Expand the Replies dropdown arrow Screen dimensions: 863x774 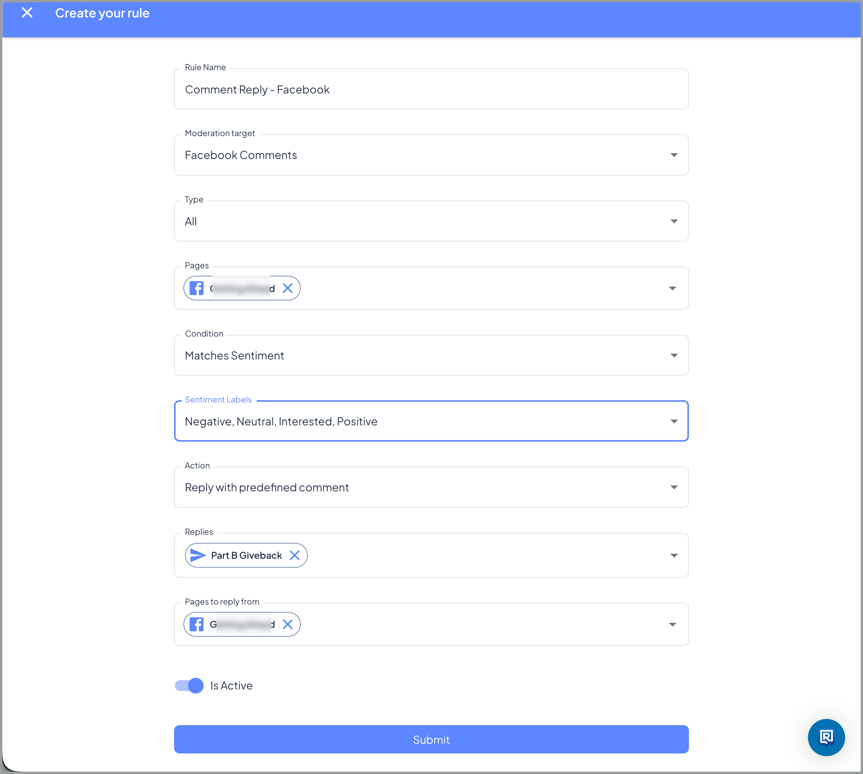[x=674, y=555]
